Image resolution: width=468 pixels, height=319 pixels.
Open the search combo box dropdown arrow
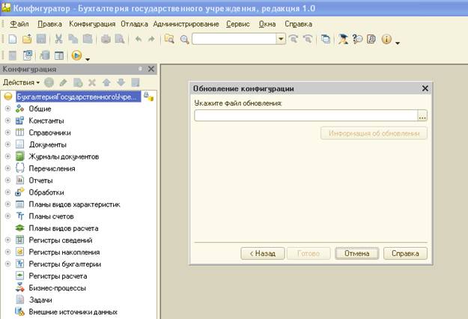(281, 39)
